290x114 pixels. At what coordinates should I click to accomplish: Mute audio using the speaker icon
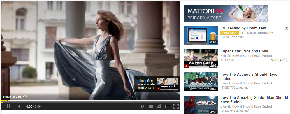tap(19, 106)
